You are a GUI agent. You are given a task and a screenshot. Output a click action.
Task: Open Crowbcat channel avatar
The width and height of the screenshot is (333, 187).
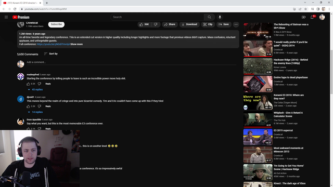(21, 24)
